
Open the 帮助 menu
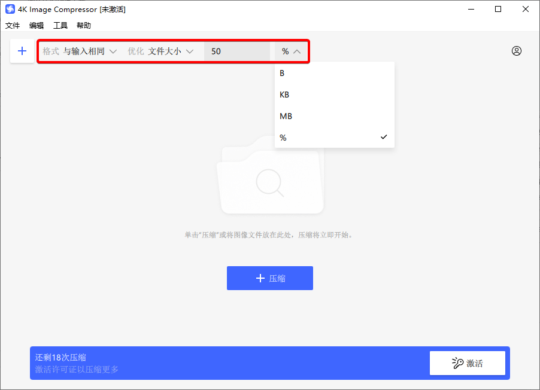point(84,26)
